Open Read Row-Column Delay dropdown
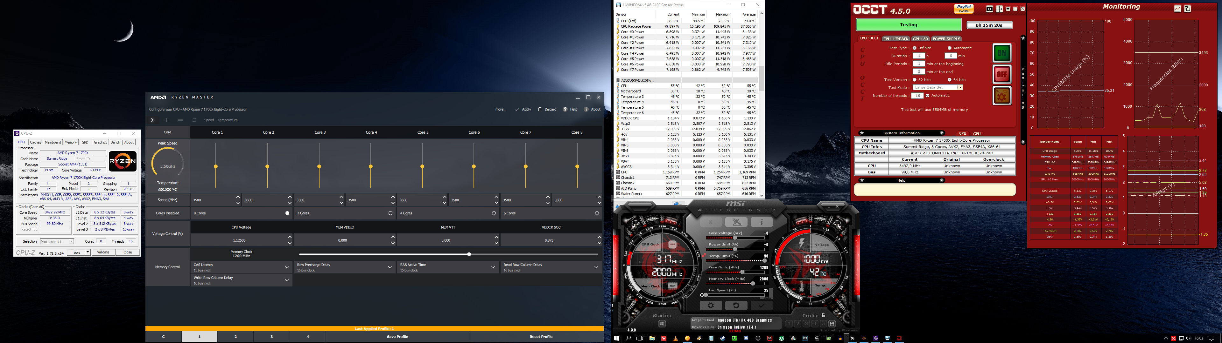 click(551, 267)
